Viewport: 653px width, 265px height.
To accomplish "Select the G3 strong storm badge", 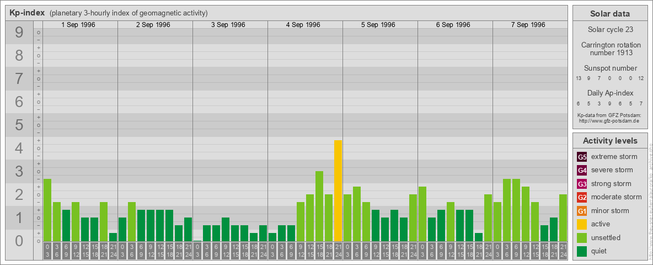I will tap(582, 184).
